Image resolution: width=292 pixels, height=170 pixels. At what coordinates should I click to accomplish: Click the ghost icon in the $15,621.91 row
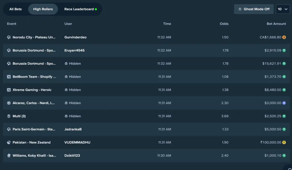coord(66,64)
